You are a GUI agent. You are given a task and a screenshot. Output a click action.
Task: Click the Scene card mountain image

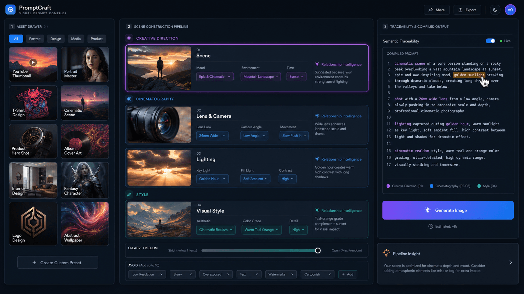pyautogui.click(x=159, y=68)
